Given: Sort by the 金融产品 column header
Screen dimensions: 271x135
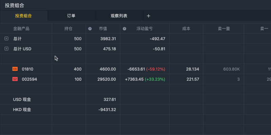Looking at the screenshot, I should (x=21, y=29).
